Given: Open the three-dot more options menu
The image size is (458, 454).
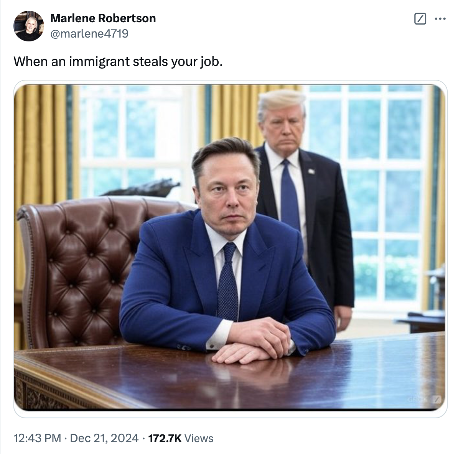Looking at the screenshot, I should pos(440,19).
